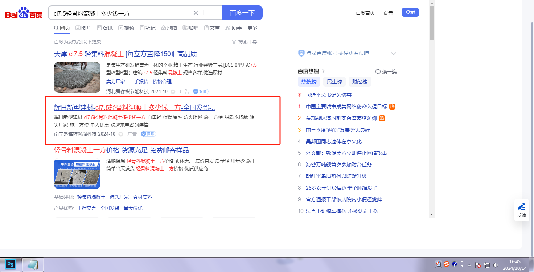Open the Sogou input method tray icon
534x272 pixels.
(447, 264)
